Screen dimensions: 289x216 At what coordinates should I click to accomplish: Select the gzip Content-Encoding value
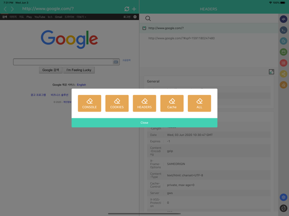(170, 151)
